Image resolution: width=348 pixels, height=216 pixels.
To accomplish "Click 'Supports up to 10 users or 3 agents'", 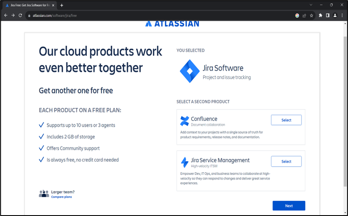I will coord(81,125).
